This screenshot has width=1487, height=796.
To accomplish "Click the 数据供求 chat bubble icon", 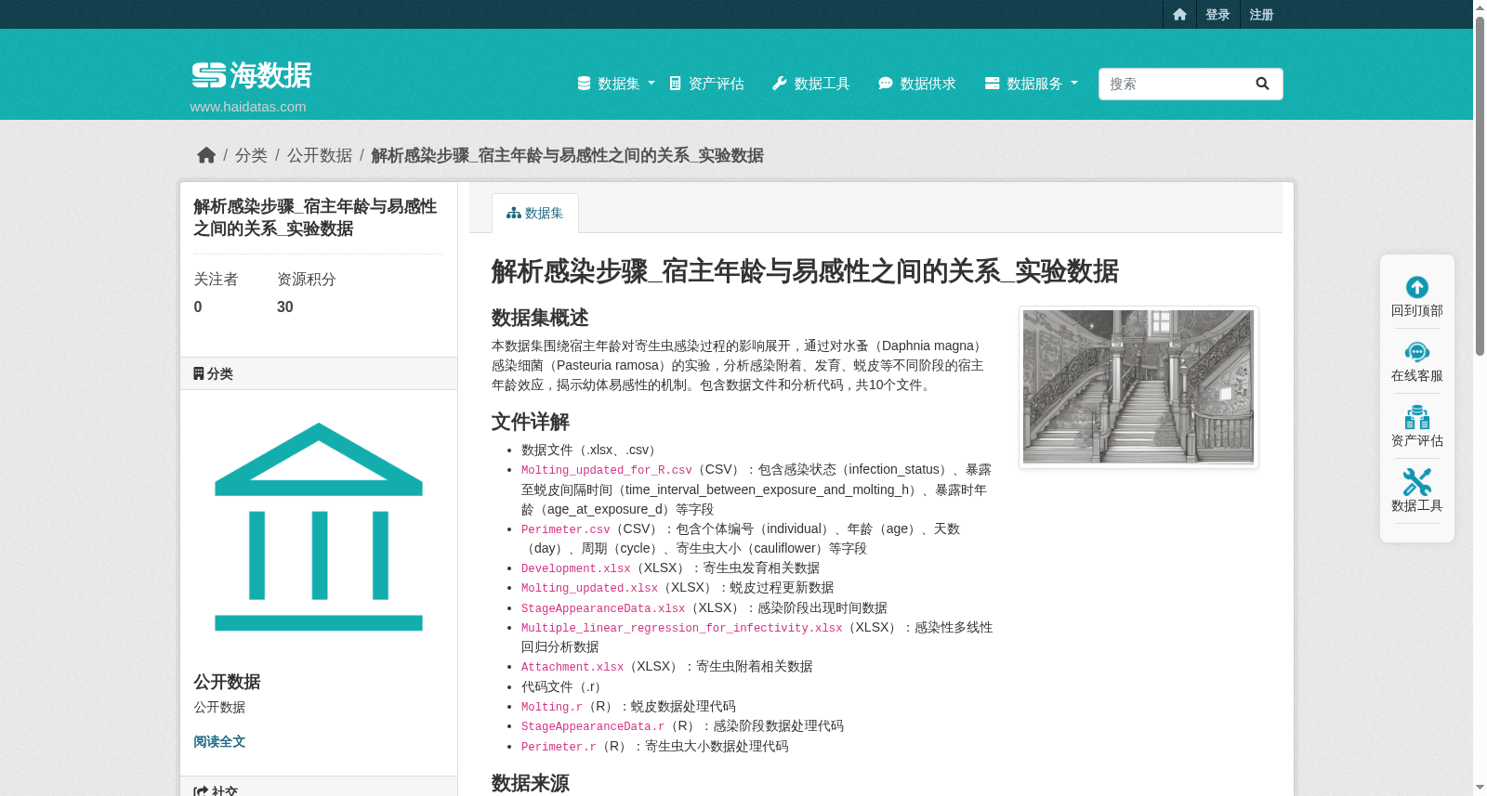I will [885, 84].
